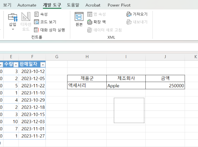The image size is (198, 147).
Task: Click the 확장 팩 label
Action: point(100,22)
